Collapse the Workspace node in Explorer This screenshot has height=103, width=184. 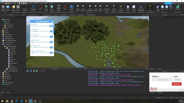click(1, 19)
